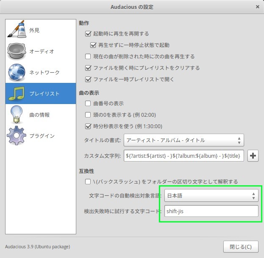Viewport: 264px width, 258px height.
Task: Enable 曲番号の表示 checkbox
Action: pos(88,103)
